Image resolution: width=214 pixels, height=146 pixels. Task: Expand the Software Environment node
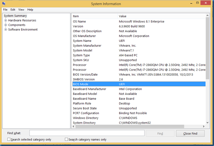(x=6, y=30)
